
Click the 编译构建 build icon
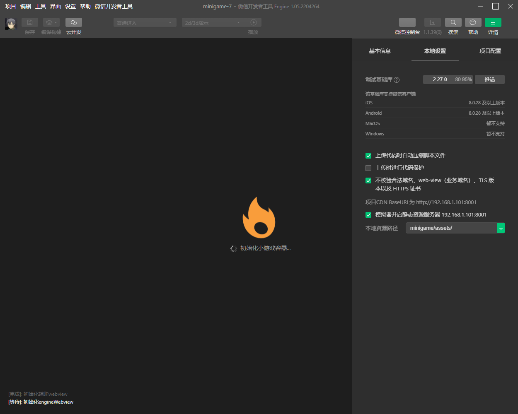click(51, 22)
